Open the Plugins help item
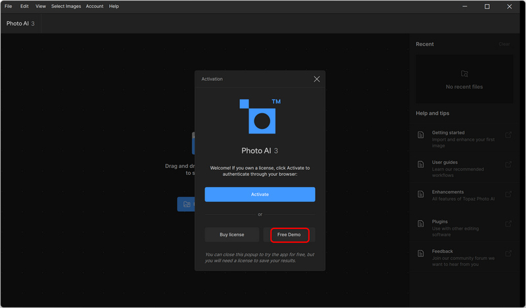Screen dimensions: 526x308 coord(464,228)
